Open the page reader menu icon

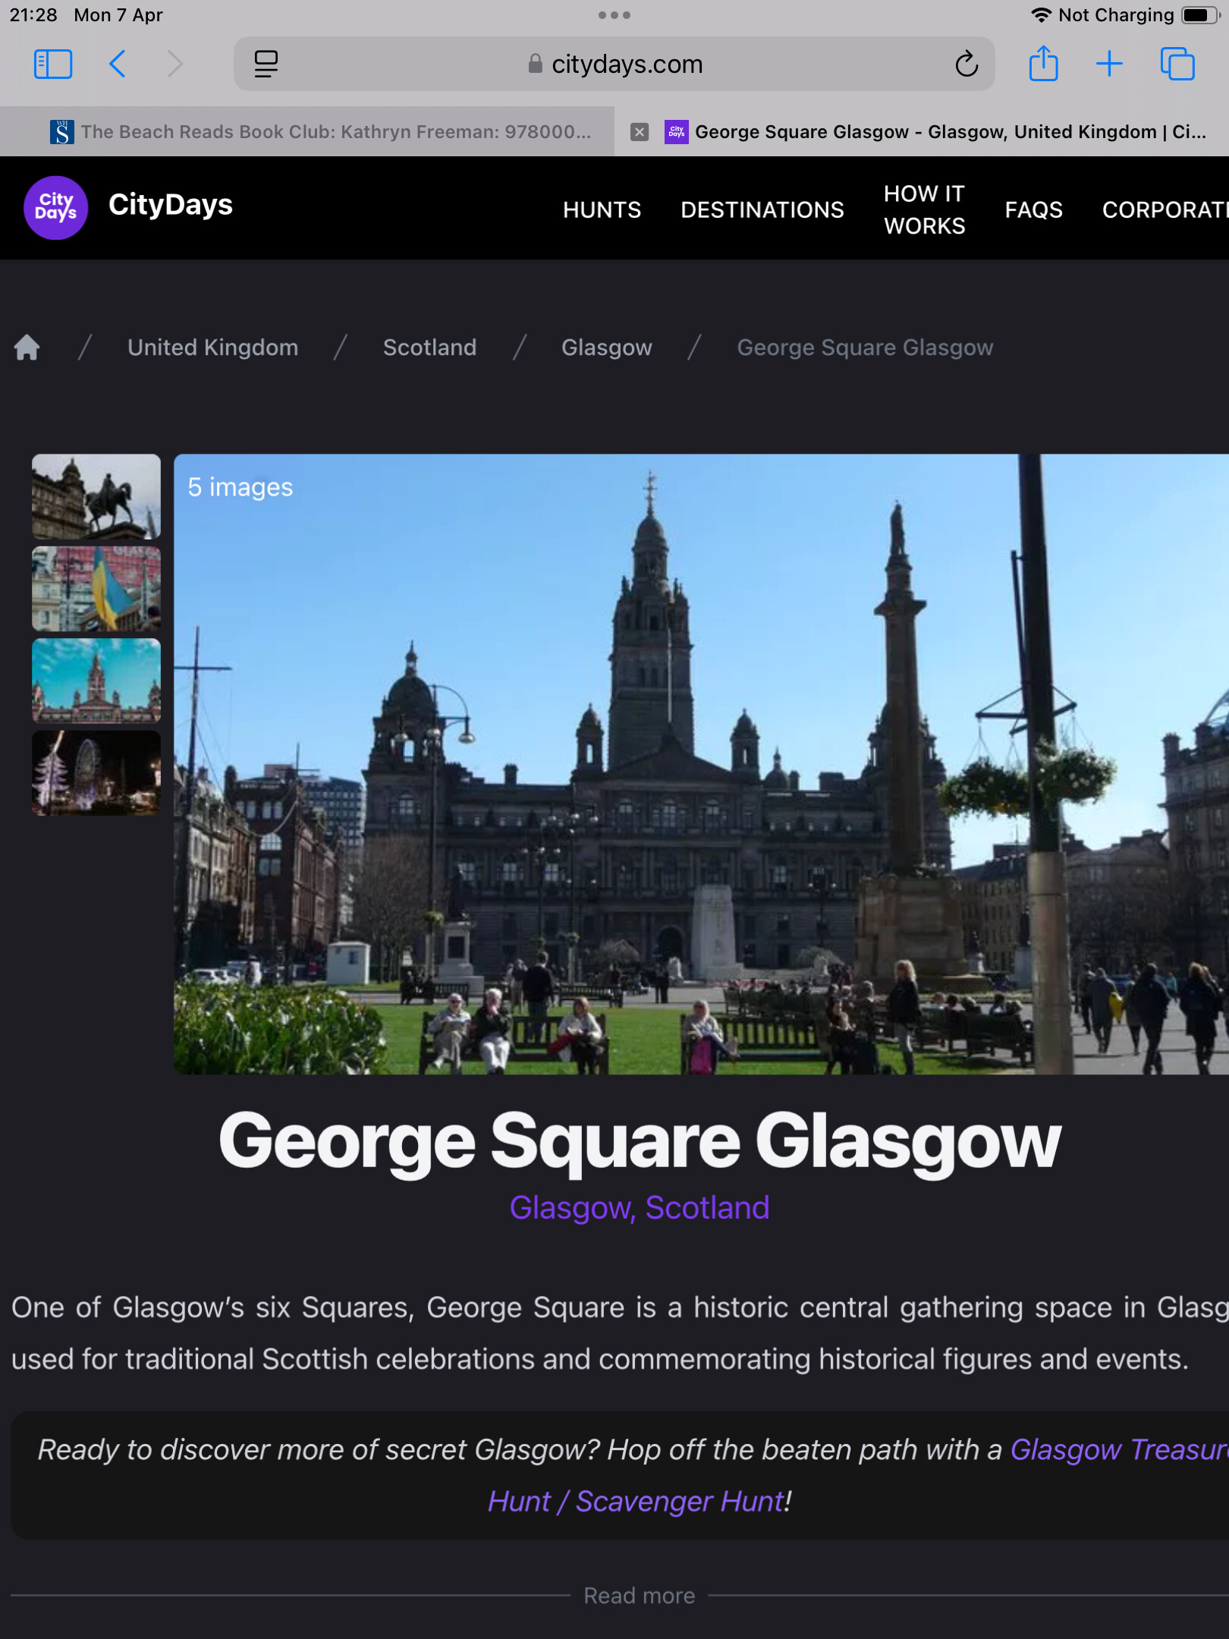[x=266, y=64]
